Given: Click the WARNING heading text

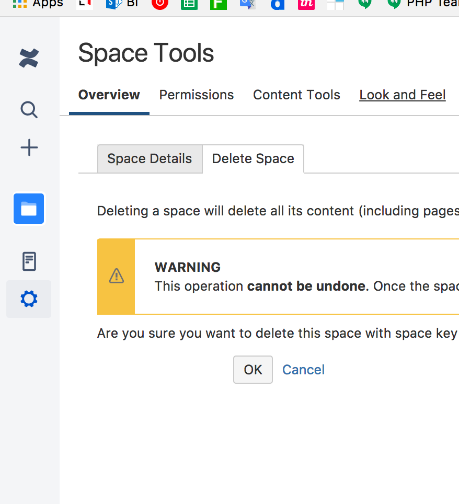Looking at the screenshot, I should [x=188, y=267].
